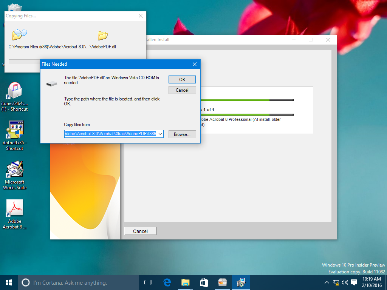Click OK in the Files Needed dialog
Image resolution: width=387 pixels, height=290 pixels.
(182, 79)
